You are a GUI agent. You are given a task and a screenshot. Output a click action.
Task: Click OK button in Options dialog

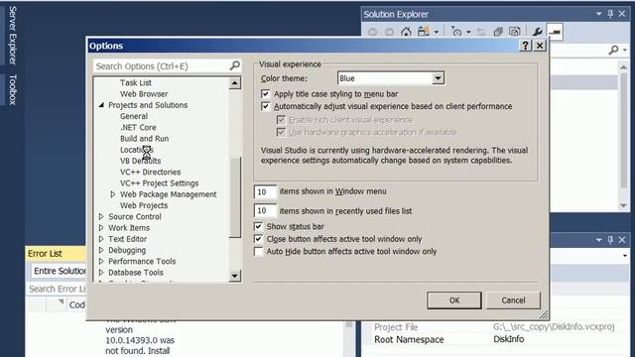(x=454, y=300)
